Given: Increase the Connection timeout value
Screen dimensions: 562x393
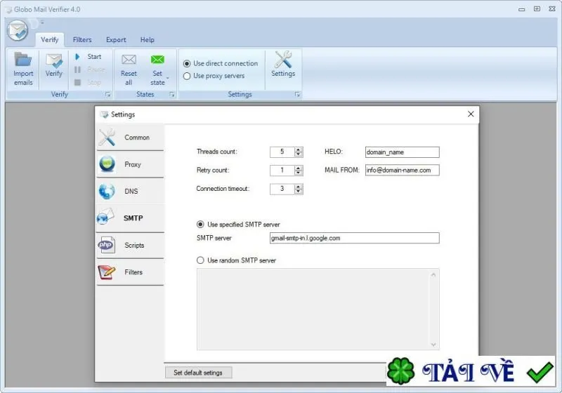Looking at the screenshot, I should [299, 187].
